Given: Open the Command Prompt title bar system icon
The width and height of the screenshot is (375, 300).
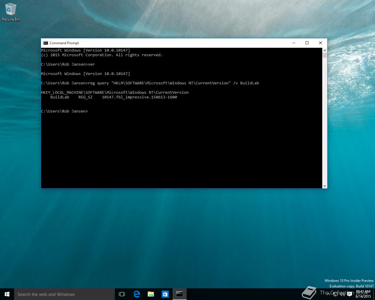Looking at the screenshot, I should point(46,43).
